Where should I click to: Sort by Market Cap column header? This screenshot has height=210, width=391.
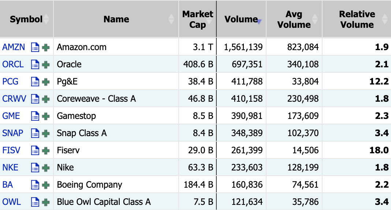(x=197, y=19)
